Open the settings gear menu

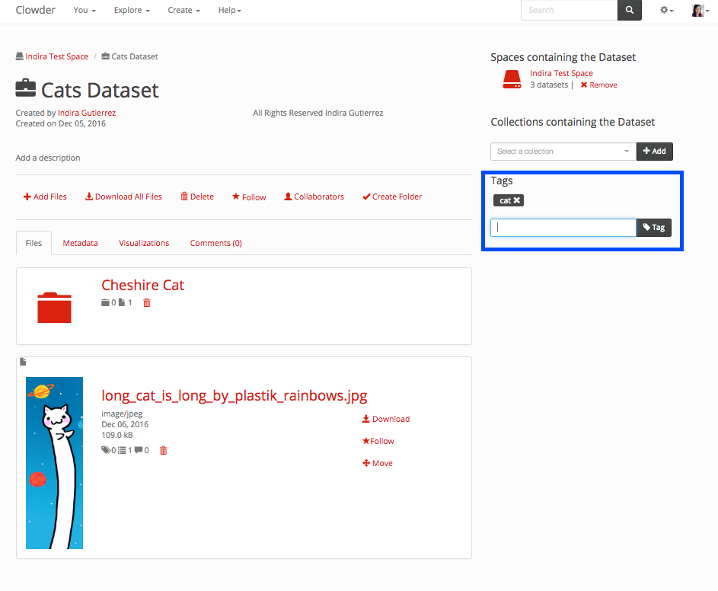[666, 10]
